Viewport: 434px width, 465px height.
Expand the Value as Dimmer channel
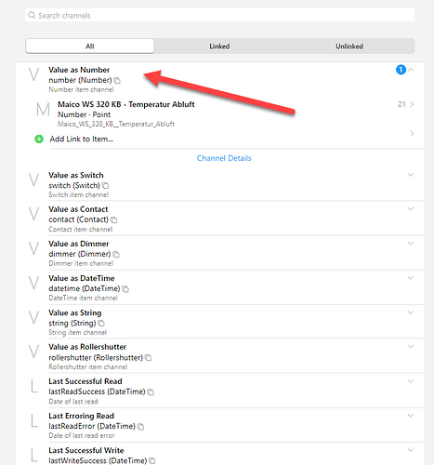(x=411, y=244)
